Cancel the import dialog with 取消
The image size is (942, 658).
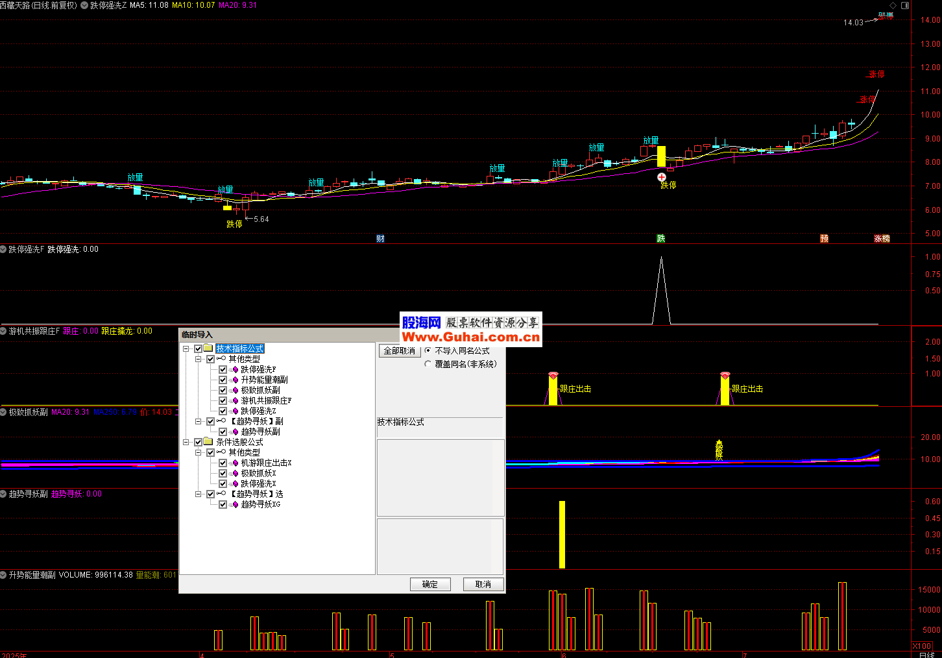483,584
